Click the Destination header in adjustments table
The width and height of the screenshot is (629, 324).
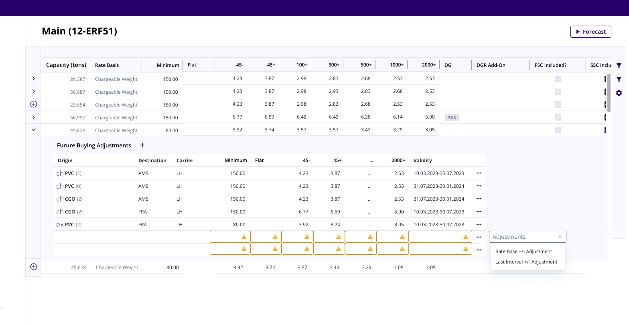152,160
